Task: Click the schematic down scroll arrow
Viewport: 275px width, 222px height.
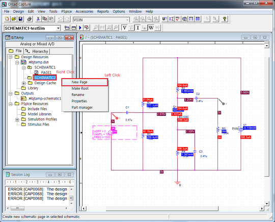Action: 266,204
